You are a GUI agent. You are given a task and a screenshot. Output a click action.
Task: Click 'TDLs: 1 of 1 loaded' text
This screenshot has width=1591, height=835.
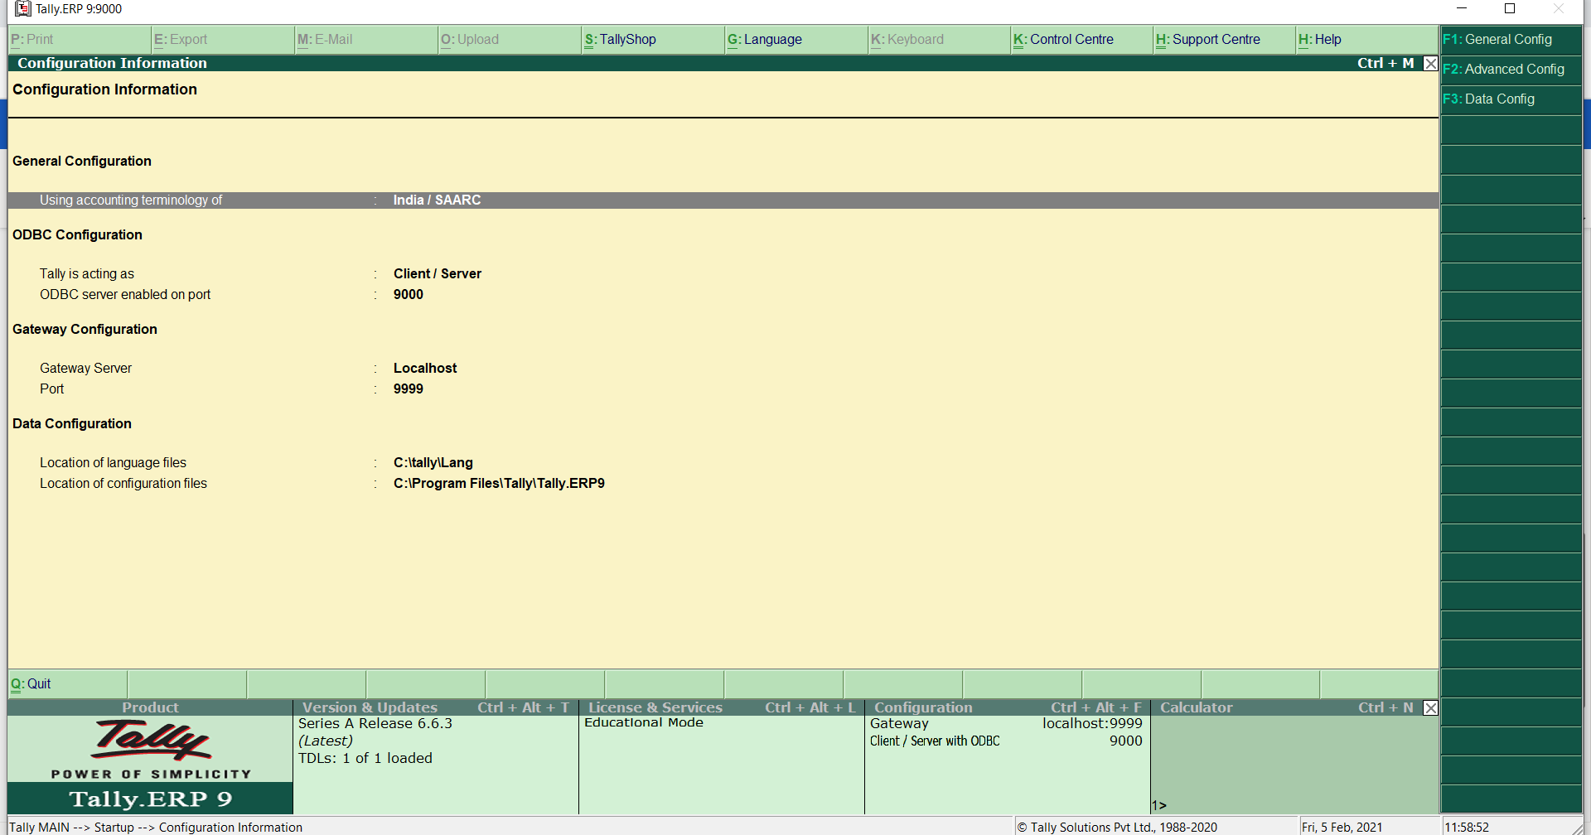(365, 759)
